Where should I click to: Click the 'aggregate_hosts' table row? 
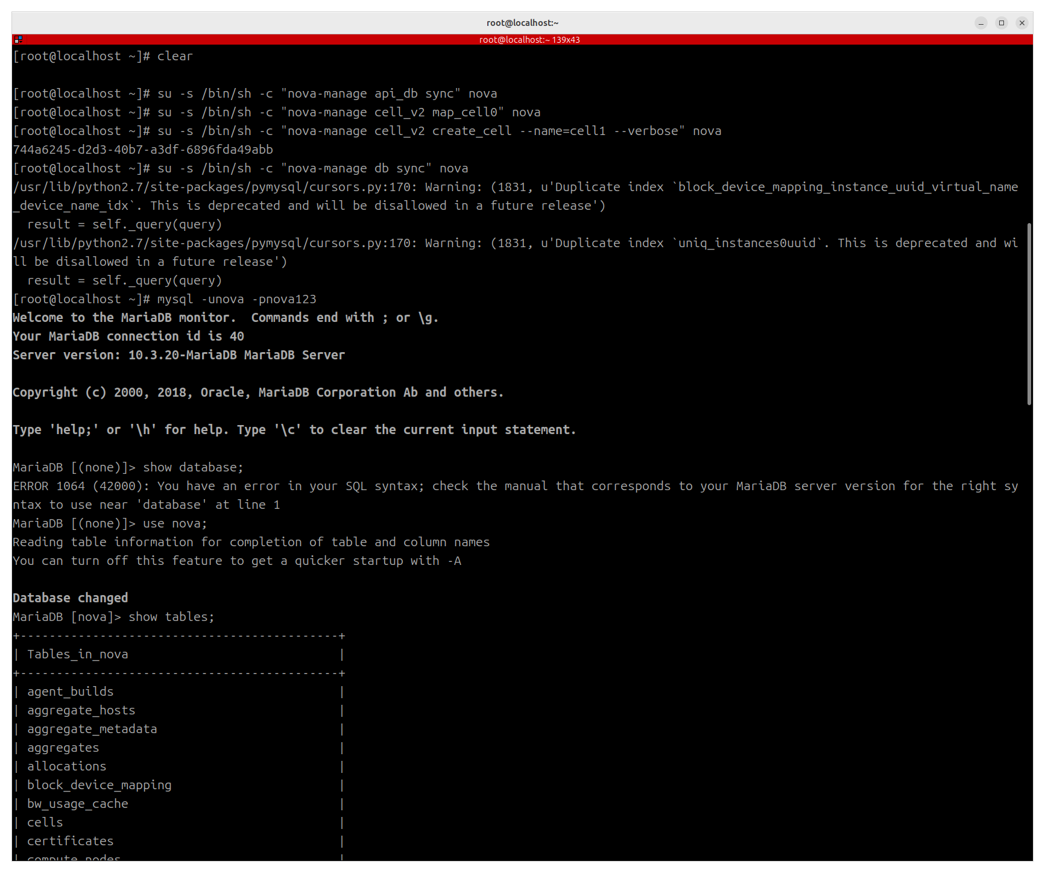[x=179, y=710]
